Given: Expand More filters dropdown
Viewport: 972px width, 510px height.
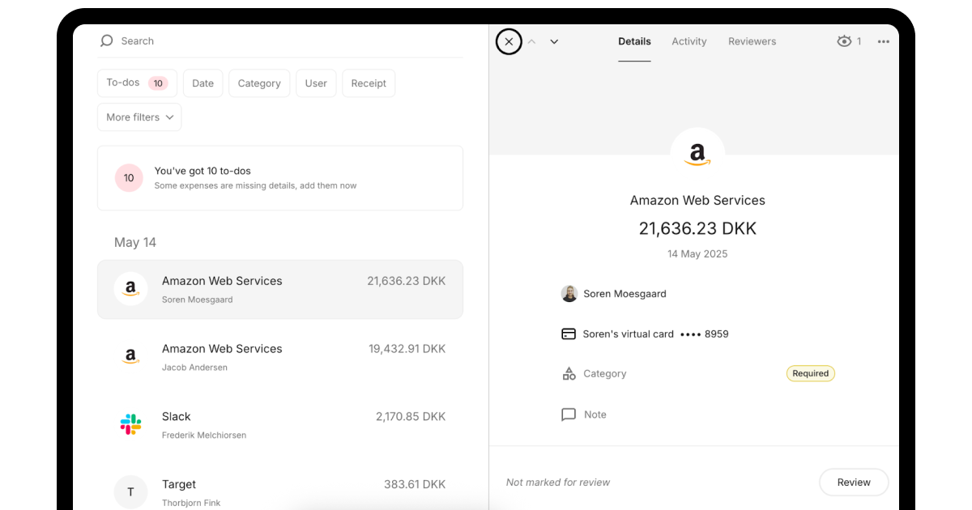Looking at the screenshot, I should tap(139, 117).
